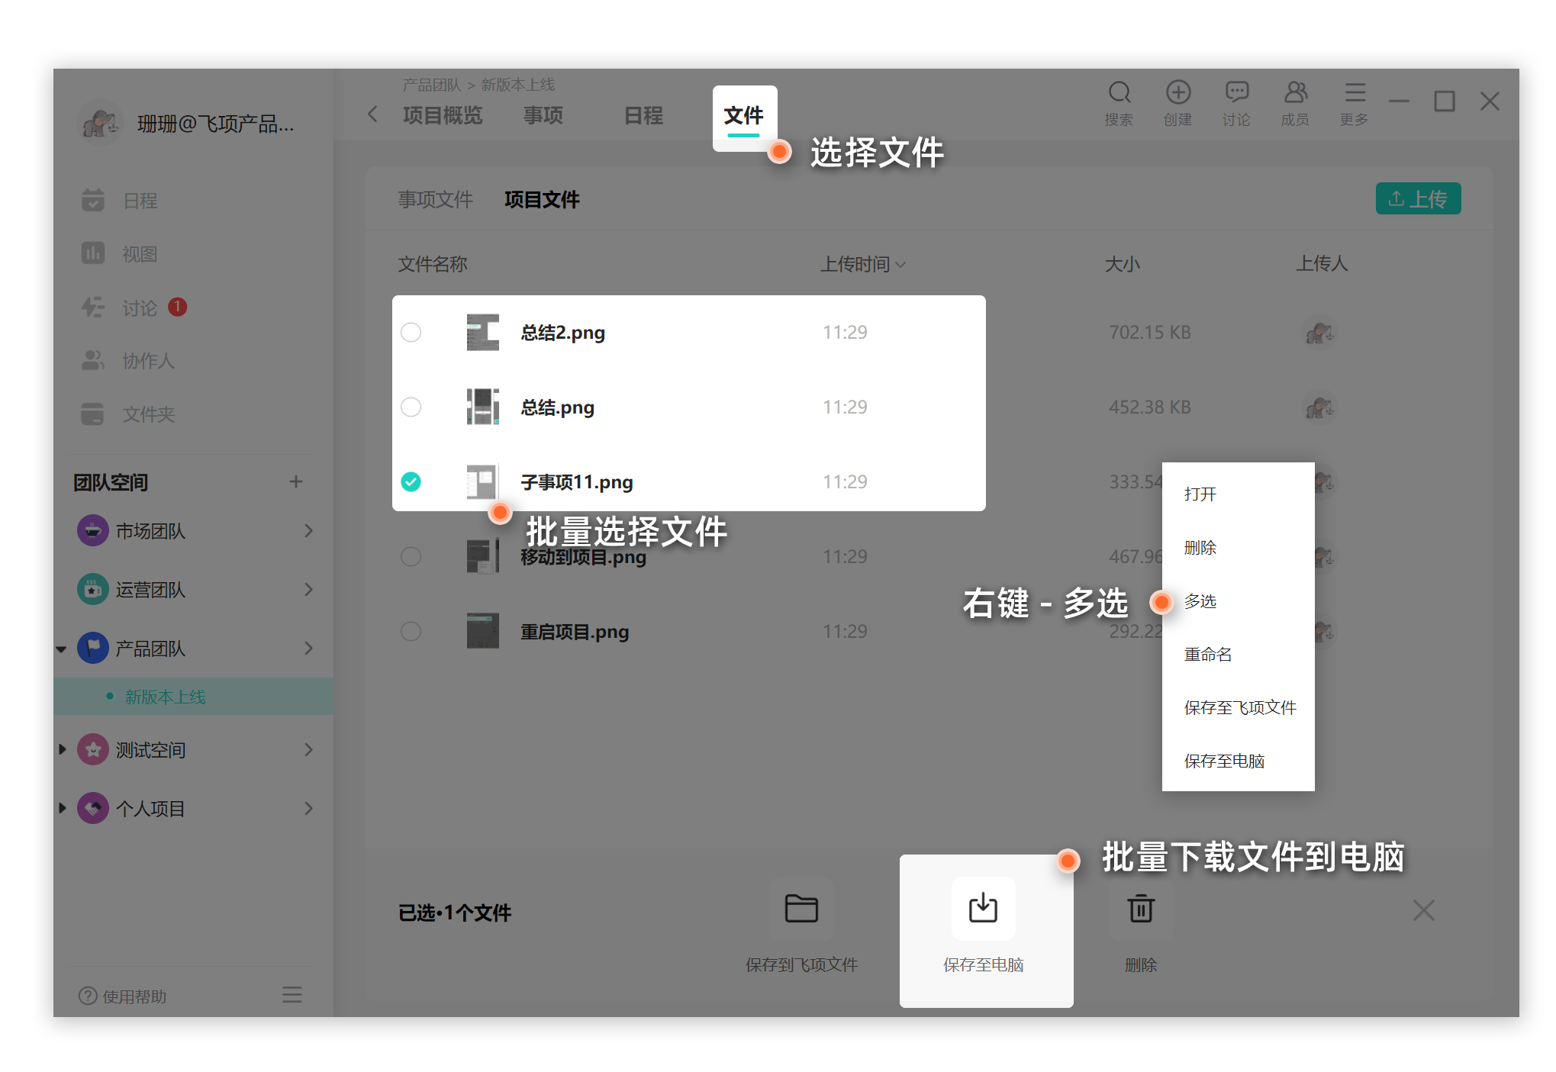This screenshot has width=1556, height=1072.
Task: Click the save to Feixiang files folder icon
Action: (x=801, y=909)
